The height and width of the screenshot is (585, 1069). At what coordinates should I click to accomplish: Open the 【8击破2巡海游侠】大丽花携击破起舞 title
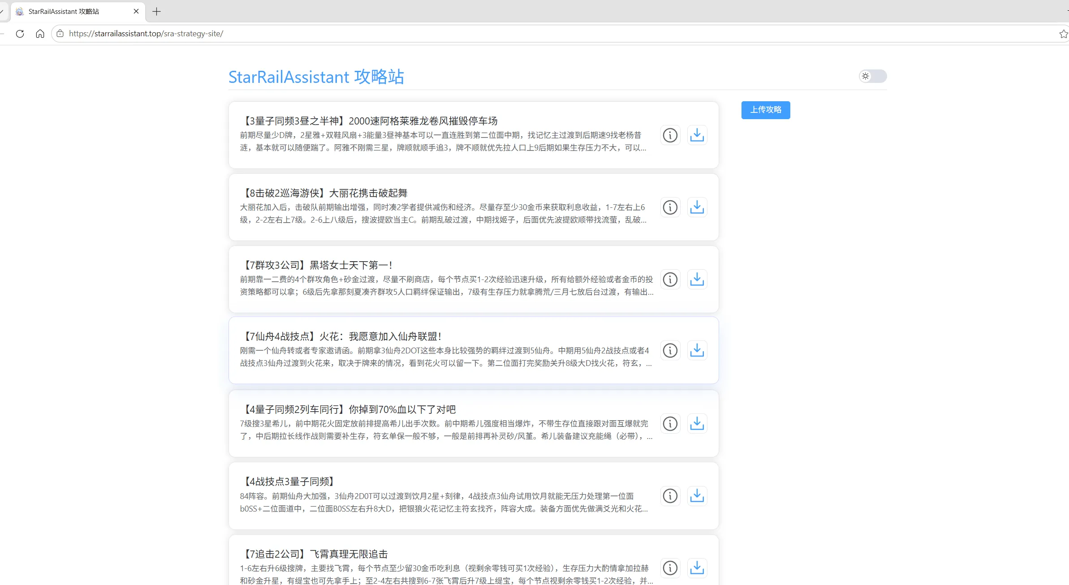pyautogui.click(x=324, y=193)
